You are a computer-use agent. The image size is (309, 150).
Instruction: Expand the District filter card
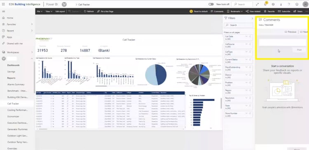[246, 75]
